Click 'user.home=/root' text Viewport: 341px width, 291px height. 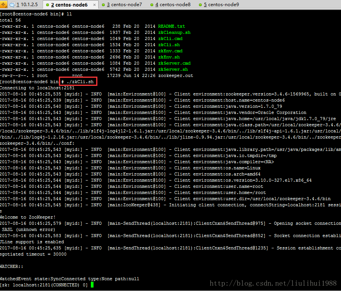tap(246, 193)
